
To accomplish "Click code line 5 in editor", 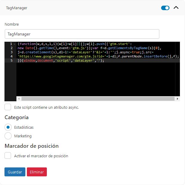I will point(61,60).
